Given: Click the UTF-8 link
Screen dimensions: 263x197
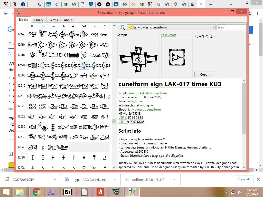Looking at the screenshot, I should pyautogui.click(x=123, y=118).
